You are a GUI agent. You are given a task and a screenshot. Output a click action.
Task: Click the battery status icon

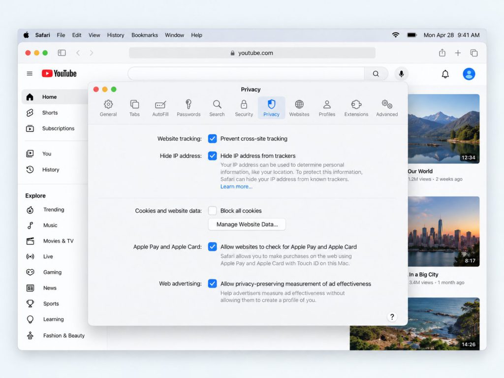pos(412,35)
